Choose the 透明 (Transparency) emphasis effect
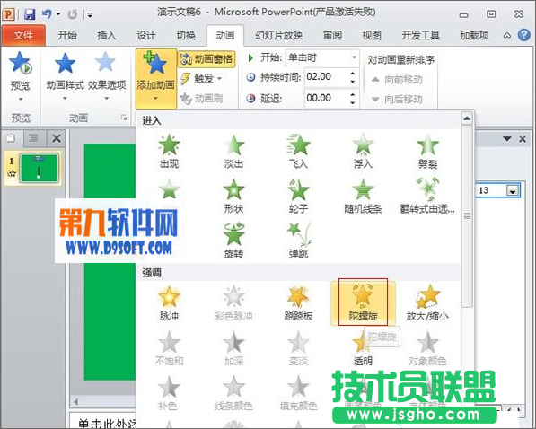 (x=362, y=349)
